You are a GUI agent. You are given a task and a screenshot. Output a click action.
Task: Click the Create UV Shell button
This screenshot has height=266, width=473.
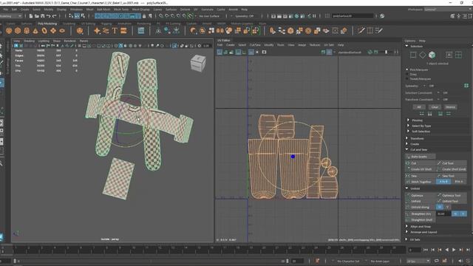421,169
